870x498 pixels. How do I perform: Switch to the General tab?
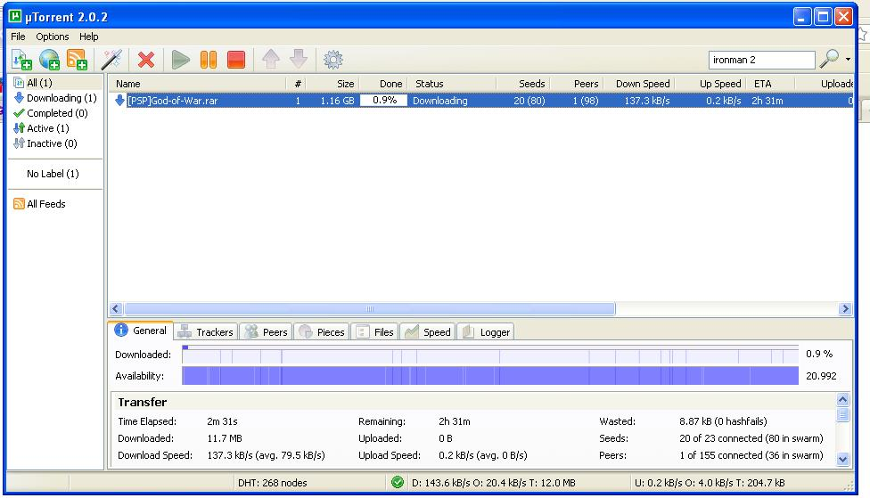[141, 331]
